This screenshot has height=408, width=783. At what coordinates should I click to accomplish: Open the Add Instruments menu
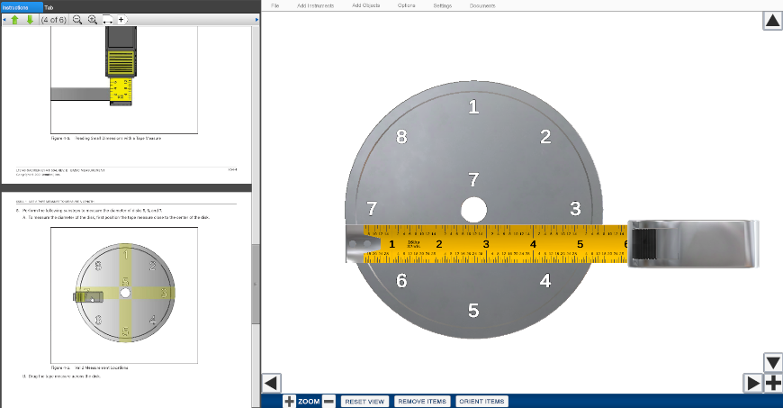tap(315, 5)
